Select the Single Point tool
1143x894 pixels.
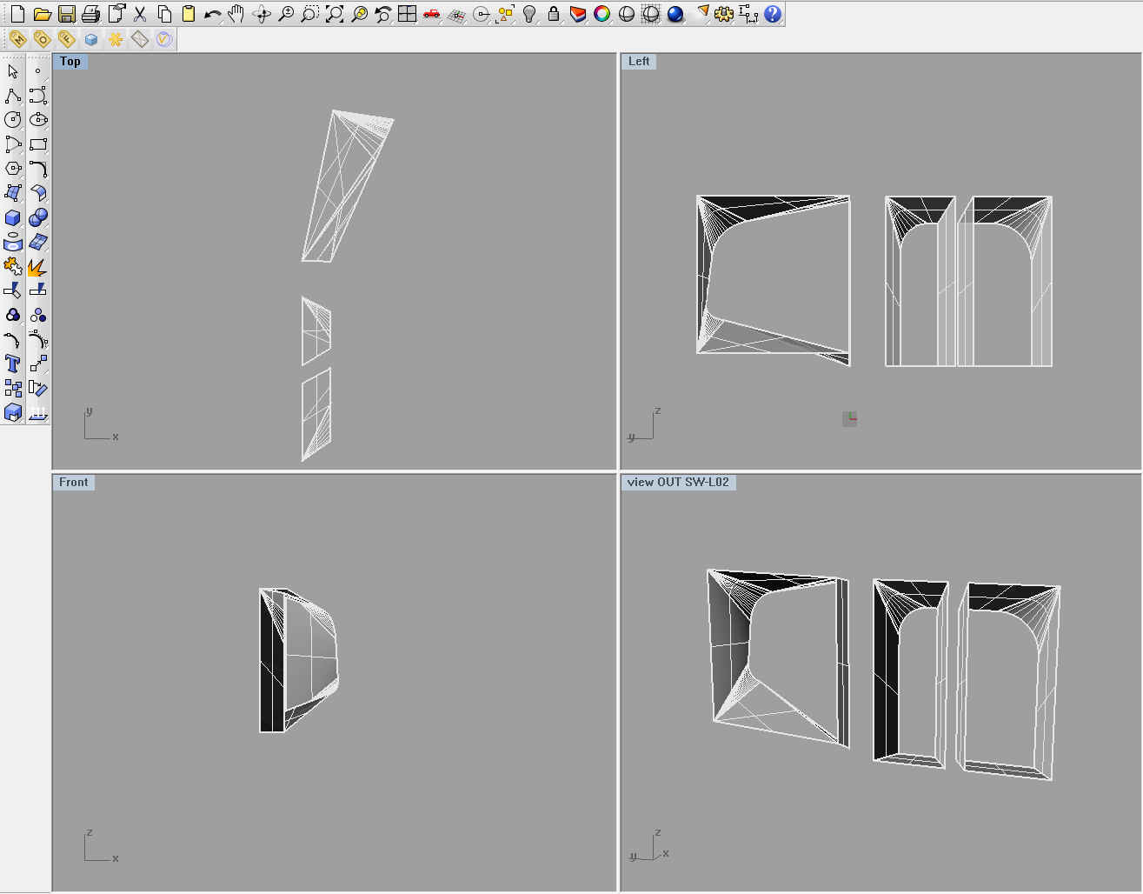pos(37,71)
